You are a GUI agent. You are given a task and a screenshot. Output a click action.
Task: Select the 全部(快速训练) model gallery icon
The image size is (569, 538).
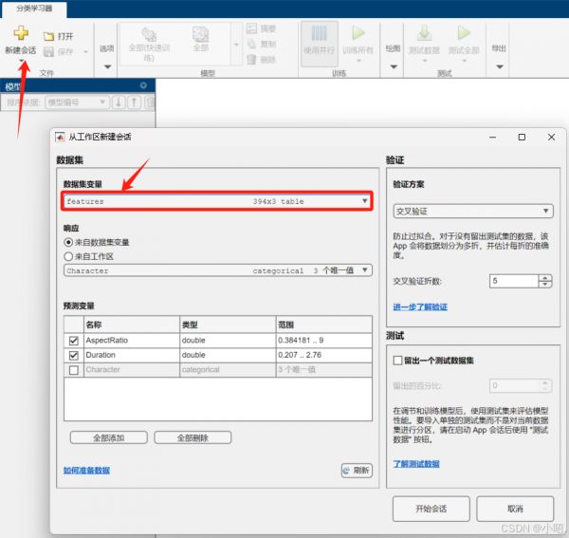point(149,34)
